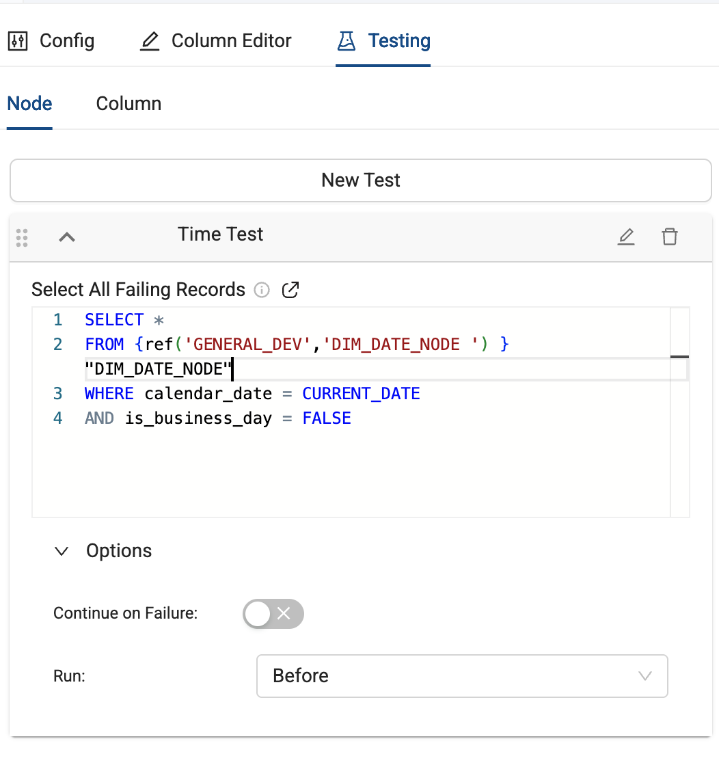
Task: Edit the Time Test name
Action: coord(626,237)
